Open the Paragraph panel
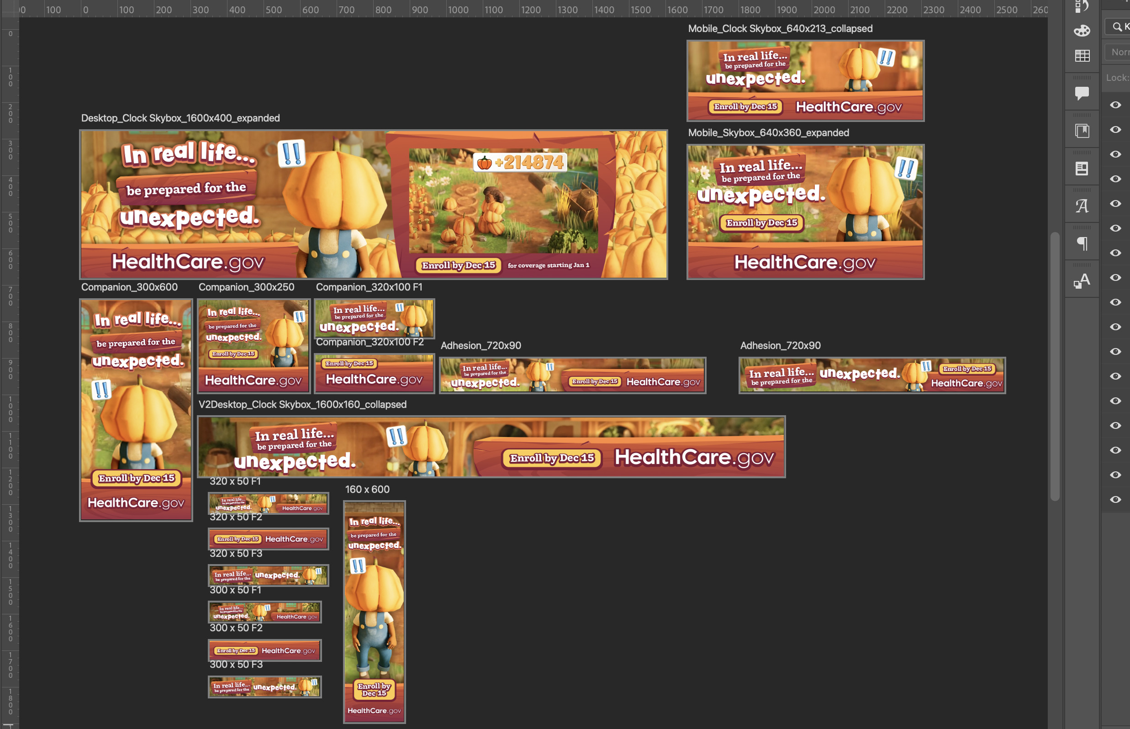Screen dimensions: 1130x729 1082,243
